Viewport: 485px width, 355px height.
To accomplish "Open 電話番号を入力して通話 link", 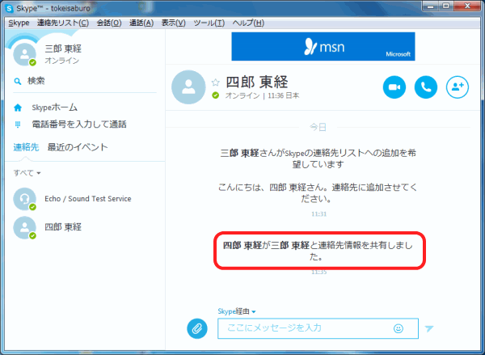I will [x=79, y=125].
